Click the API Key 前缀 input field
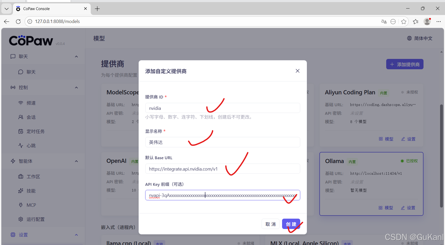 (x=223, y=195)
